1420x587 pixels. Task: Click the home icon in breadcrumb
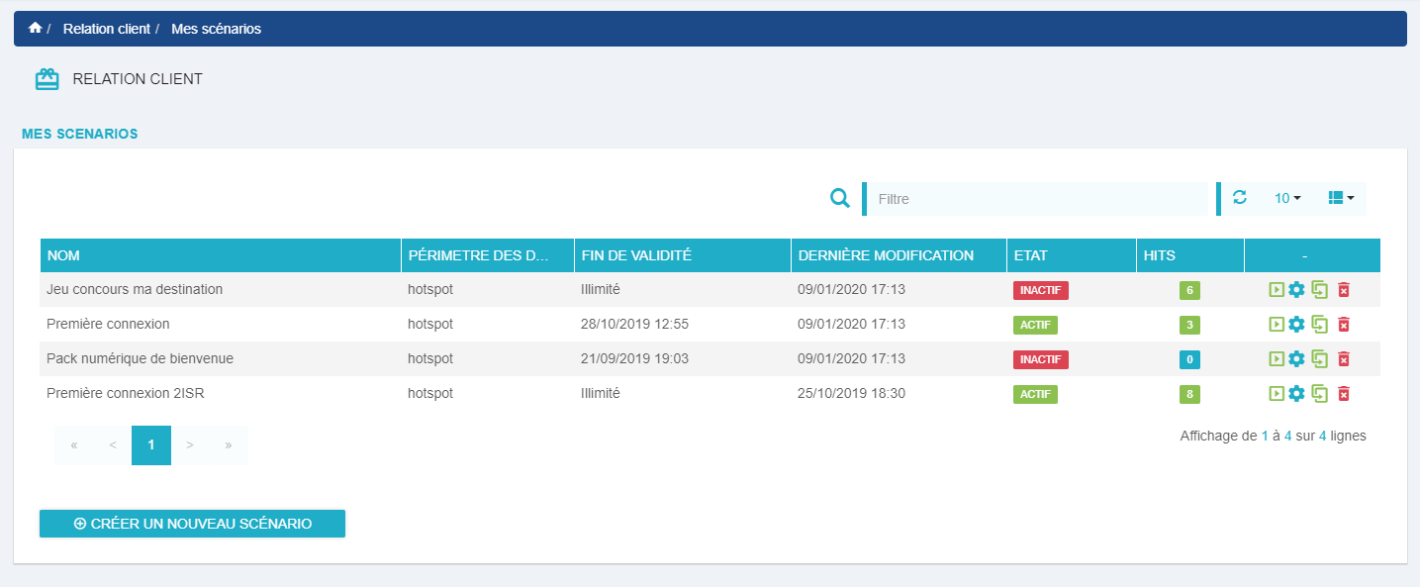click(x=36, y=29)
